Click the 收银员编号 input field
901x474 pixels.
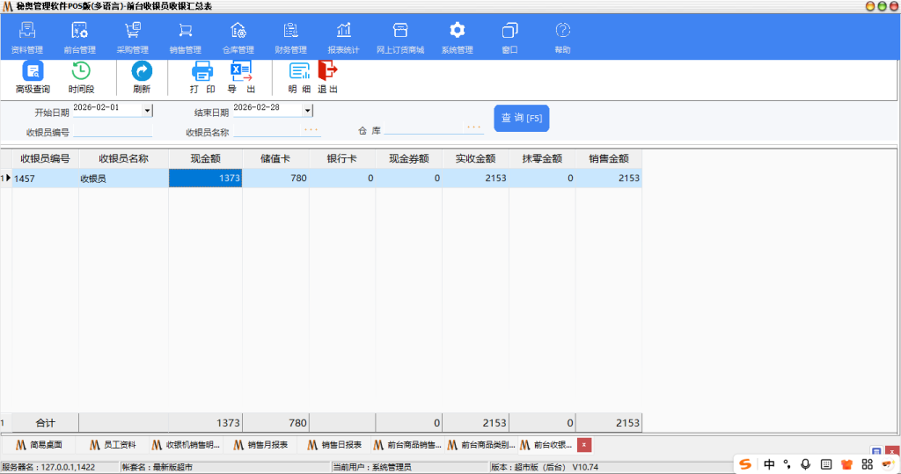coord(113,132)
